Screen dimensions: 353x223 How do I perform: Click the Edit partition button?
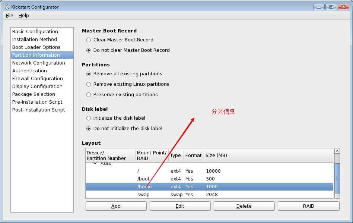[x=180, y=206]
